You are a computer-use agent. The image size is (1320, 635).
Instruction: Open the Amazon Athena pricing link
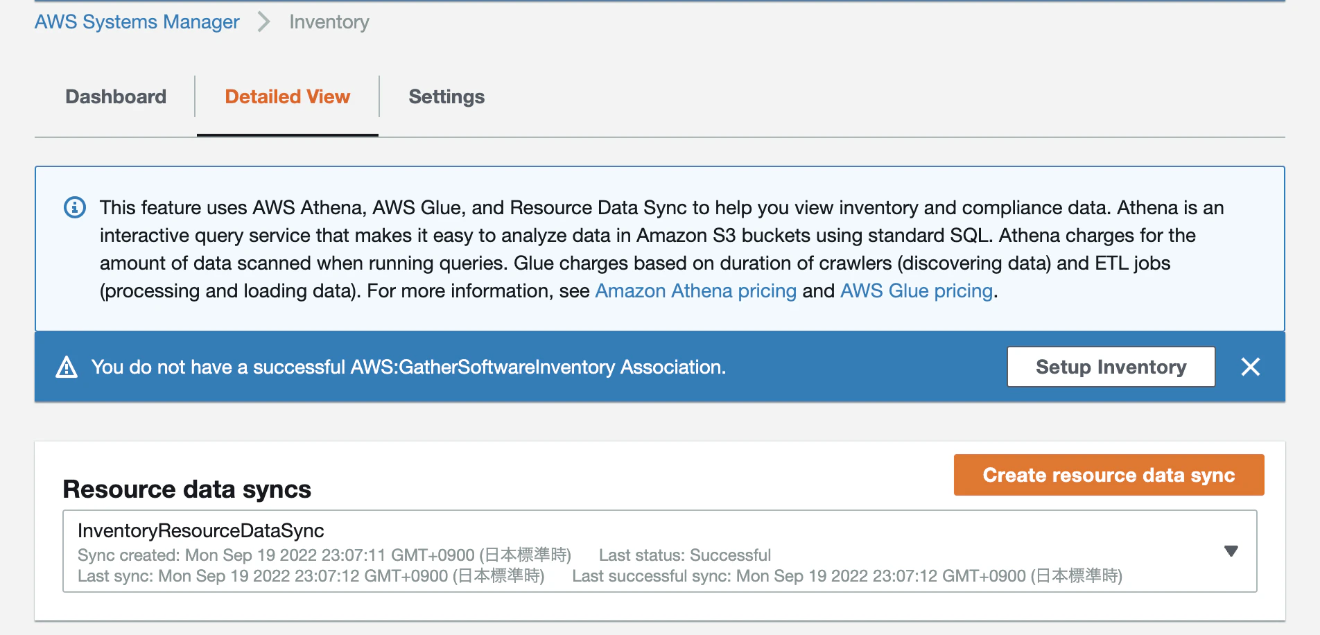click(695, 291)
